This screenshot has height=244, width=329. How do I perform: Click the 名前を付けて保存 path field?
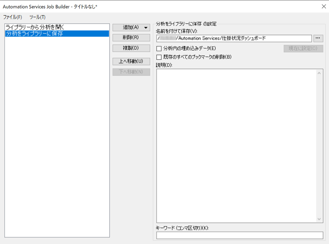[234, 38]
